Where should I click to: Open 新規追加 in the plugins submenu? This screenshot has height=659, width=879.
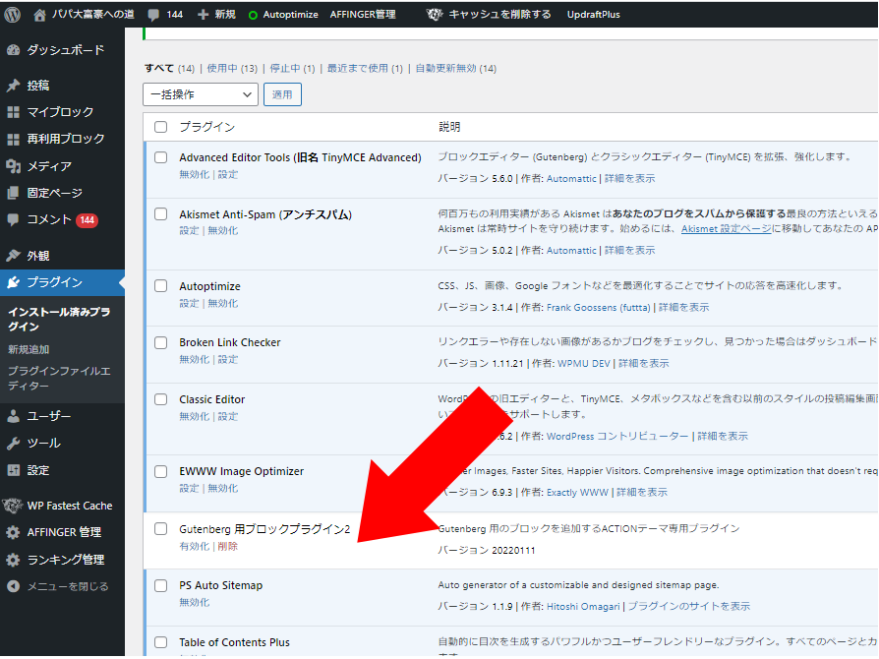coord(29,349)
